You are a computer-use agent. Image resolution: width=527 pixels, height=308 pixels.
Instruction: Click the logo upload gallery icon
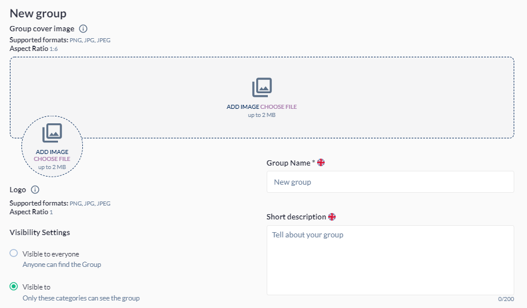pos(52,133)
